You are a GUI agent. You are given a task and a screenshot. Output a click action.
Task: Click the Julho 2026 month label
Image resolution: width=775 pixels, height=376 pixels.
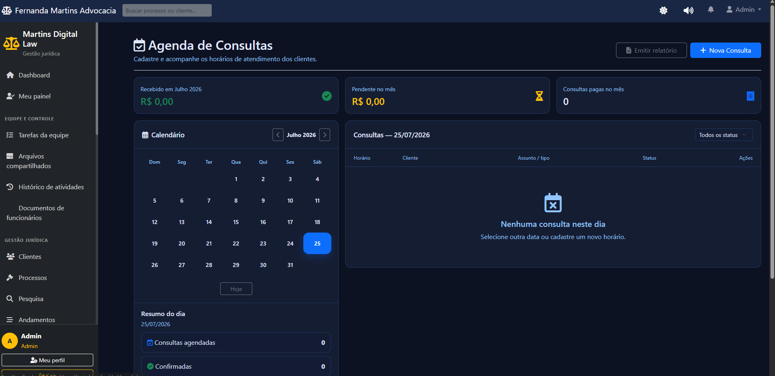tap(301, 135)
